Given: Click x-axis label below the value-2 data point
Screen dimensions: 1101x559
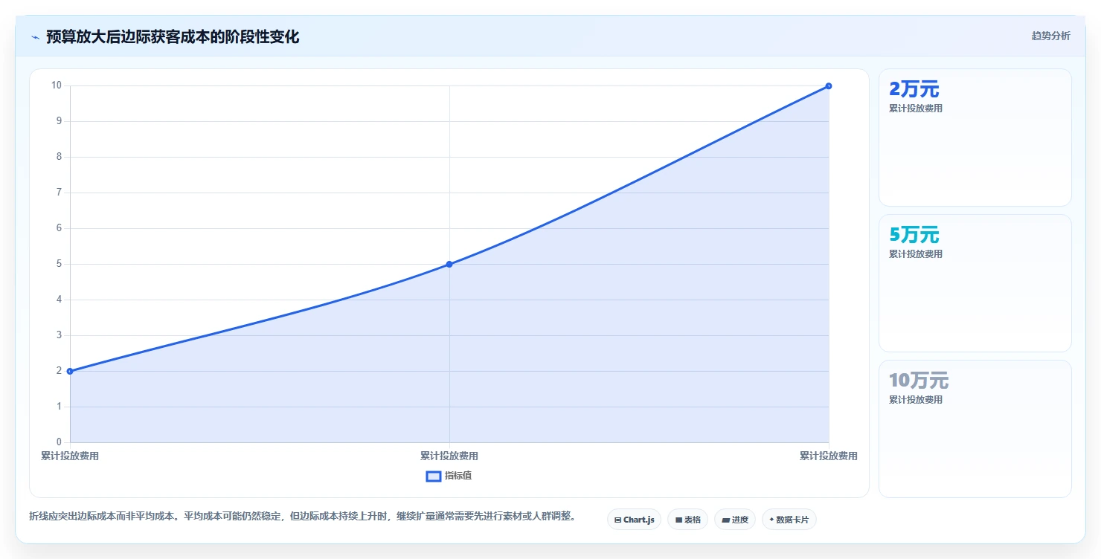Looking at the screenshot, I should (x=70, y=456).
